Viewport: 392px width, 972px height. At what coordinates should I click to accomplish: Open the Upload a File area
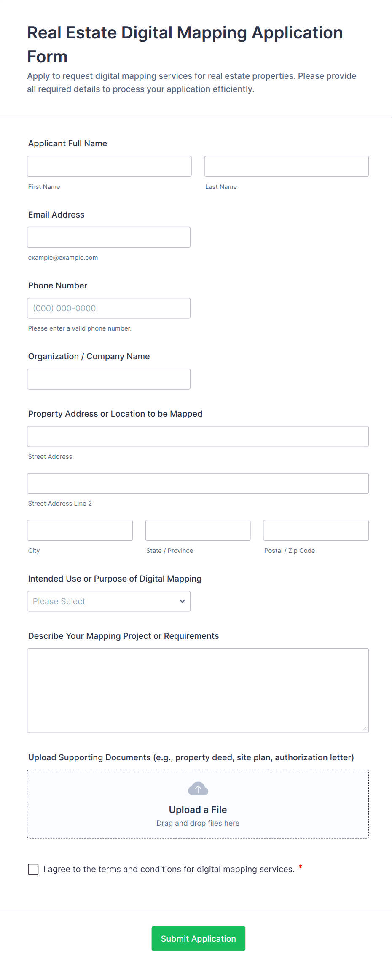[x=198, y=803]
